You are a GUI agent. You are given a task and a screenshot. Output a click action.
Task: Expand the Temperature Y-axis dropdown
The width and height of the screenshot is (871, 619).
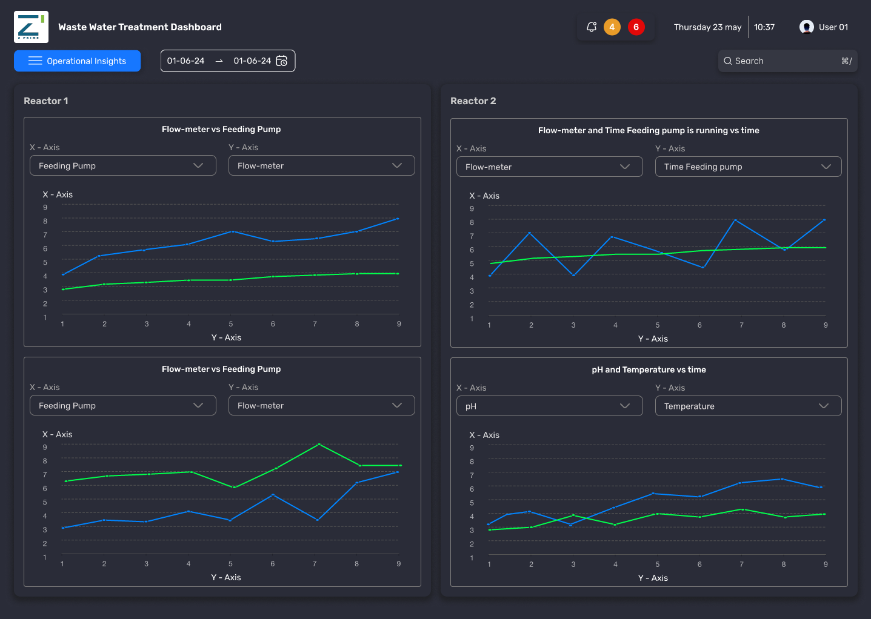tap(749, 406)
